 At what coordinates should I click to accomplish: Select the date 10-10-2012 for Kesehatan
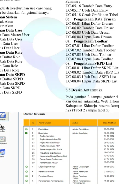point(109,133)
